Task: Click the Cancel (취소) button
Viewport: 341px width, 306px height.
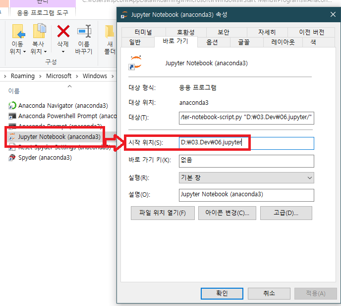Action: pyautogui.click(x=269, y=294)
